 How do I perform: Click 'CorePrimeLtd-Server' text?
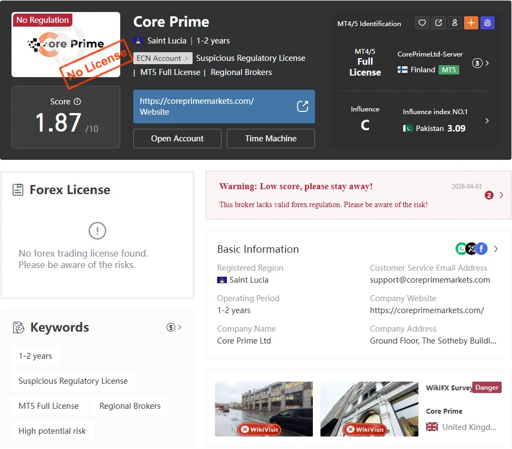coord(430,54)
